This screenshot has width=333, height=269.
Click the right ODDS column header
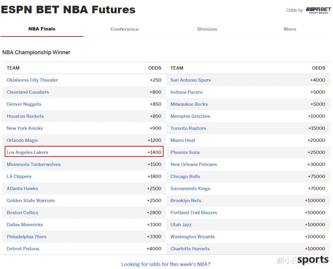[x=319, y=68]
